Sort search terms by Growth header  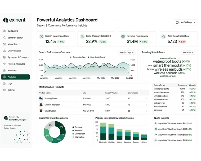(x=192, y=85)
